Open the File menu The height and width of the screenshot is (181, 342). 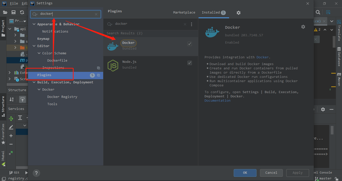(14, 3)
